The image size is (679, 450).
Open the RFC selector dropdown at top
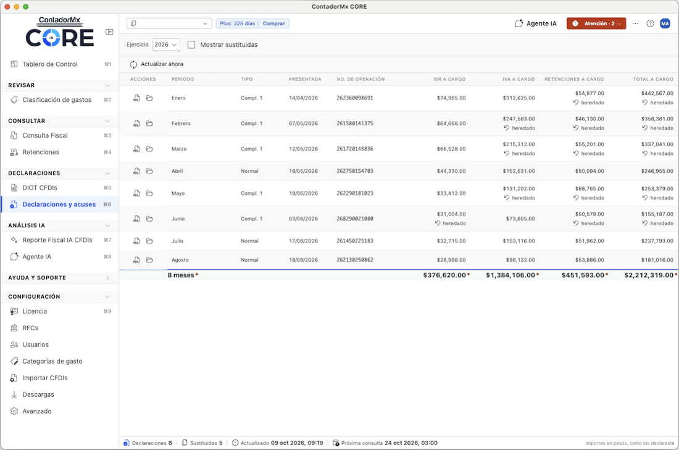point(169,23)
